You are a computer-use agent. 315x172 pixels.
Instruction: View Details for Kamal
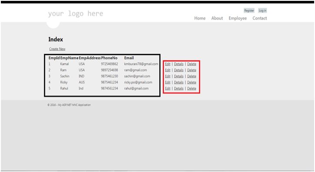179,64
